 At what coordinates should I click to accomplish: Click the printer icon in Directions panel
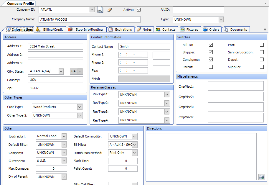(x=261, y=177)
